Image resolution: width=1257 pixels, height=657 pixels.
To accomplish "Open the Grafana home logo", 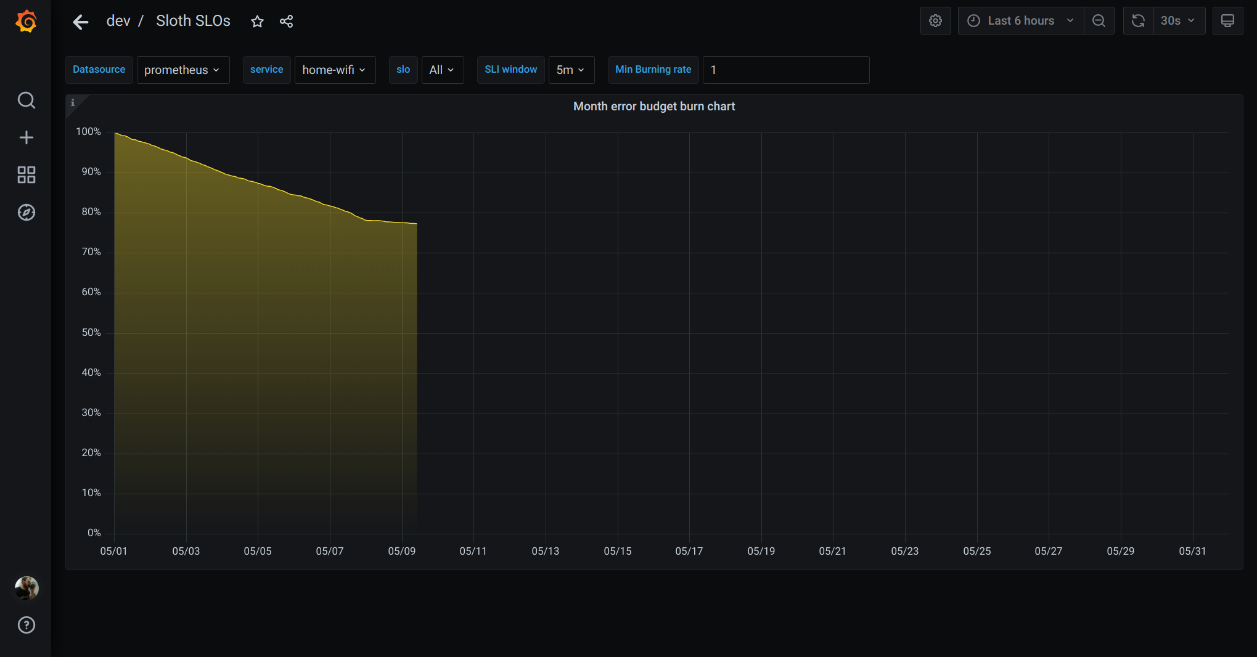I will pos(26,21).
